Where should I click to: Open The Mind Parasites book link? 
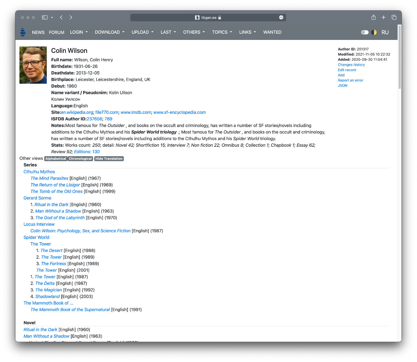[x=49, y=178]
